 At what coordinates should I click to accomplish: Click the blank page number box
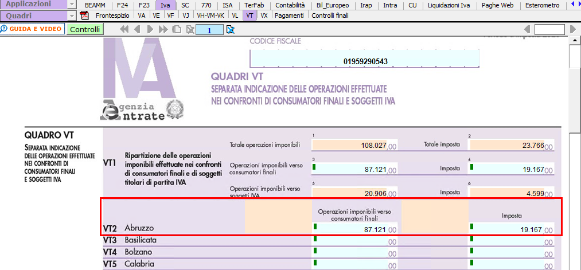(x=549, y=30)
